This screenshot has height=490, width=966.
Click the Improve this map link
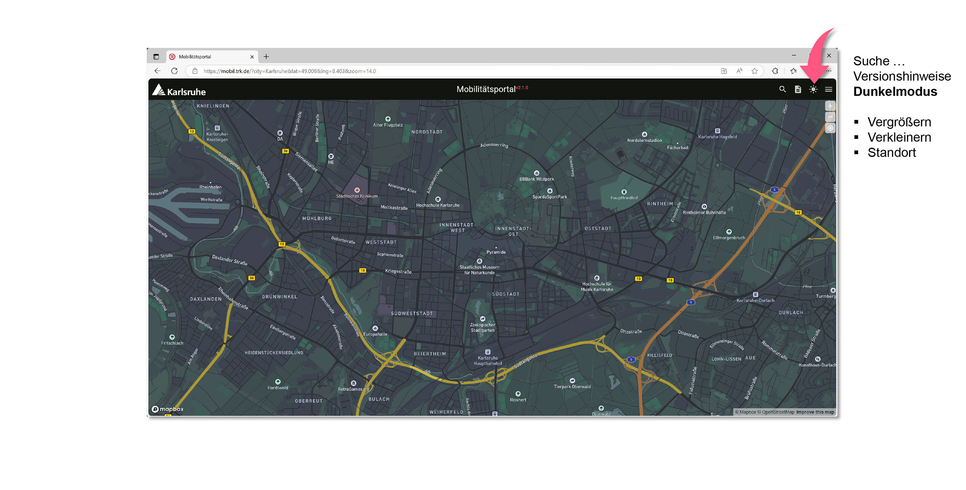pos(815,412)
